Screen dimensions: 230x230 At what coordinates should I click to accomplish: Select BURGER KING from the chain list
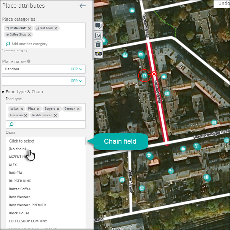20,181
